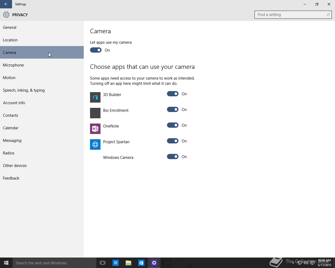Open the Other devices section

click(42, 165)
